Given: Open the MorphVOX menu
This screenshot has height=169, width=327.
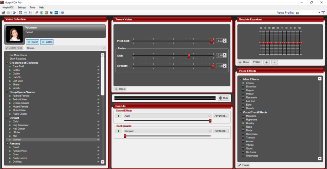Looking at the screenshot, I should point(8,7).
